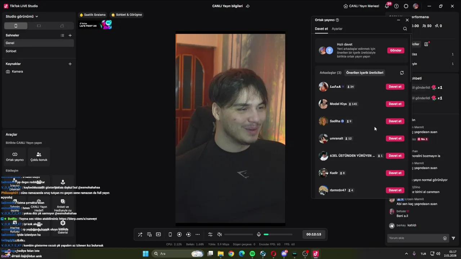Invite Model Kiya with Davet et
Image resolution: width=461 pixels, height=259 pixels.
395,104
